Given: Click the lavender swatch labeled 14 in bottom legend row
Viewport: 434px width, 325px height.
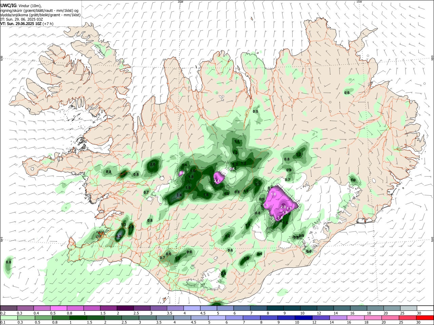Looking at the screenshot, I should pyautogui.click(x=338, y=318).
